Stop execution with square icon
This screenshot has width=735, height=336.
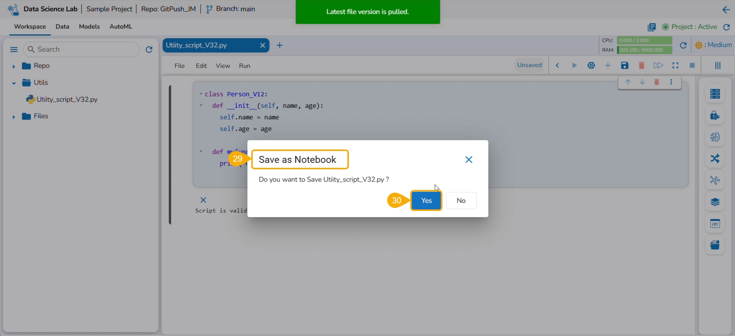692,66
